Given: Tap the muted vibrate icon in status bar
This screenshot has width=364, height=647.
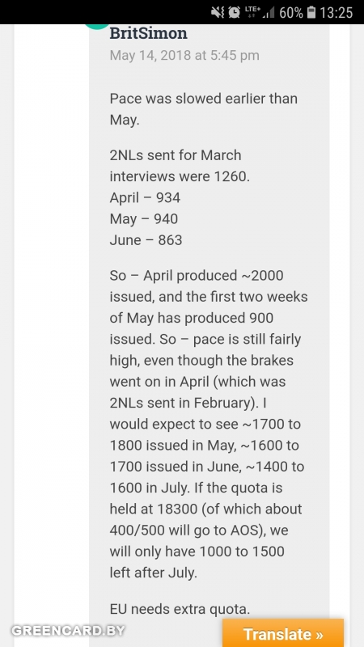Looking at the screenshot, I should coord(218,12).
